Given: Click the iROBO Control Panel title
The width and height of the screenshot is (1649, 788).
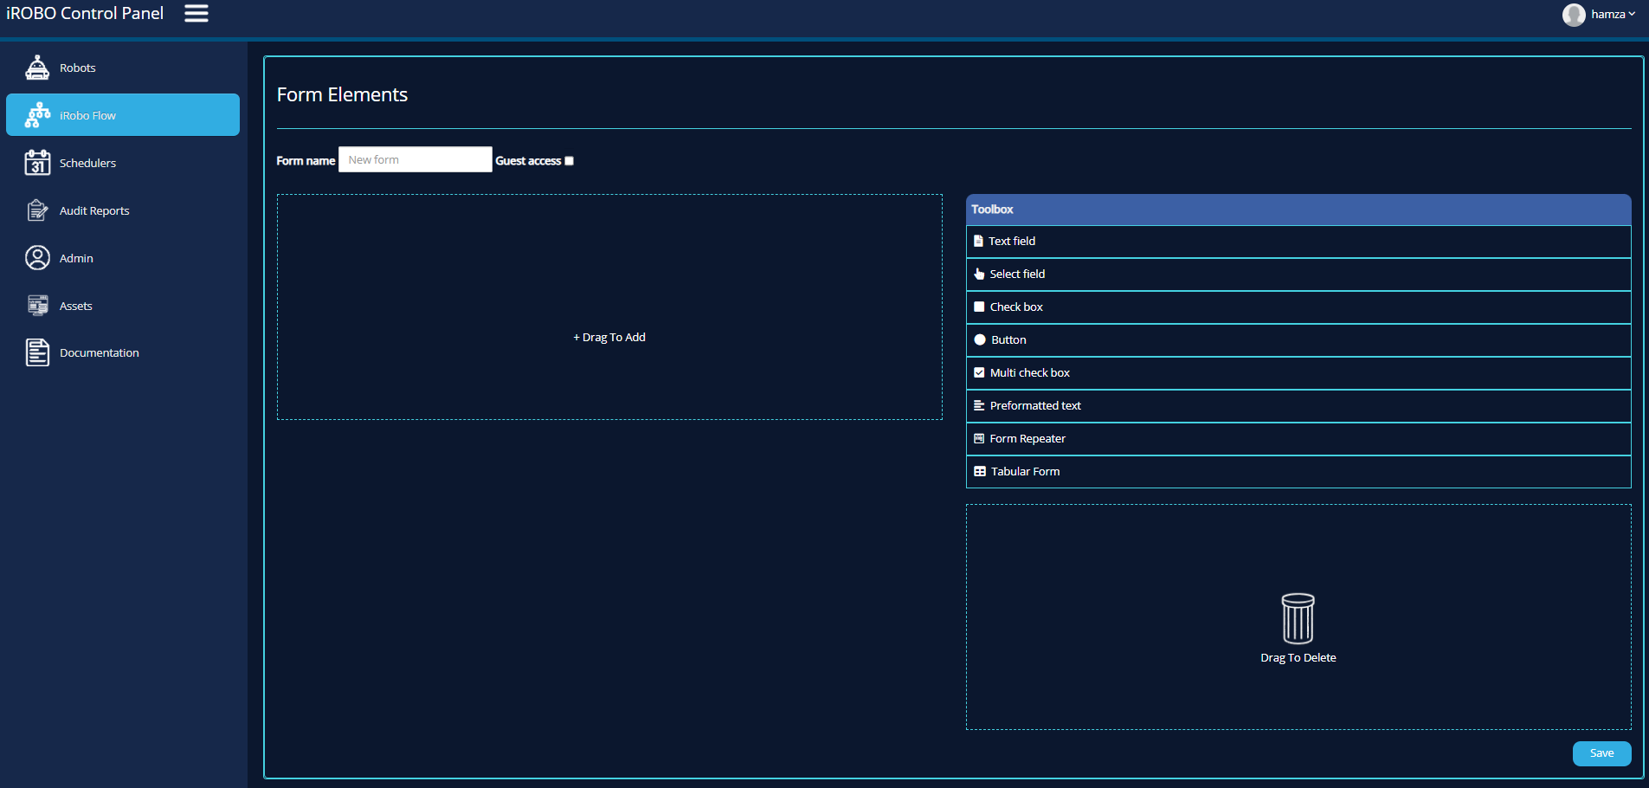Looking at the screenshot, I should [85, 13].
